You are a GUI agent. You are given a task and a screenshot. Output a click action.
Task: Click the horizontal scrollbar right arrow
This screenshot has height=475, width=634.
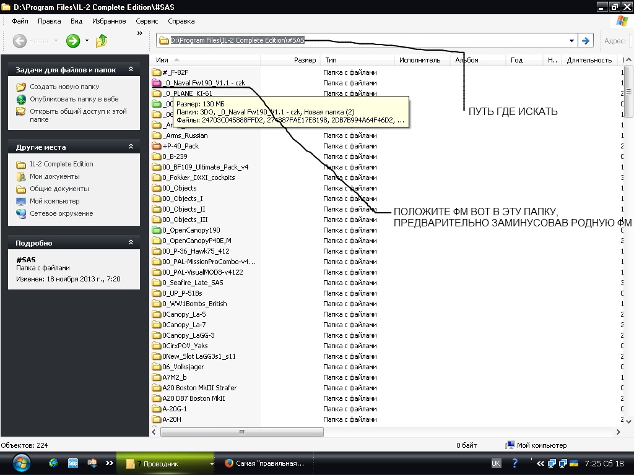point(619,432)
